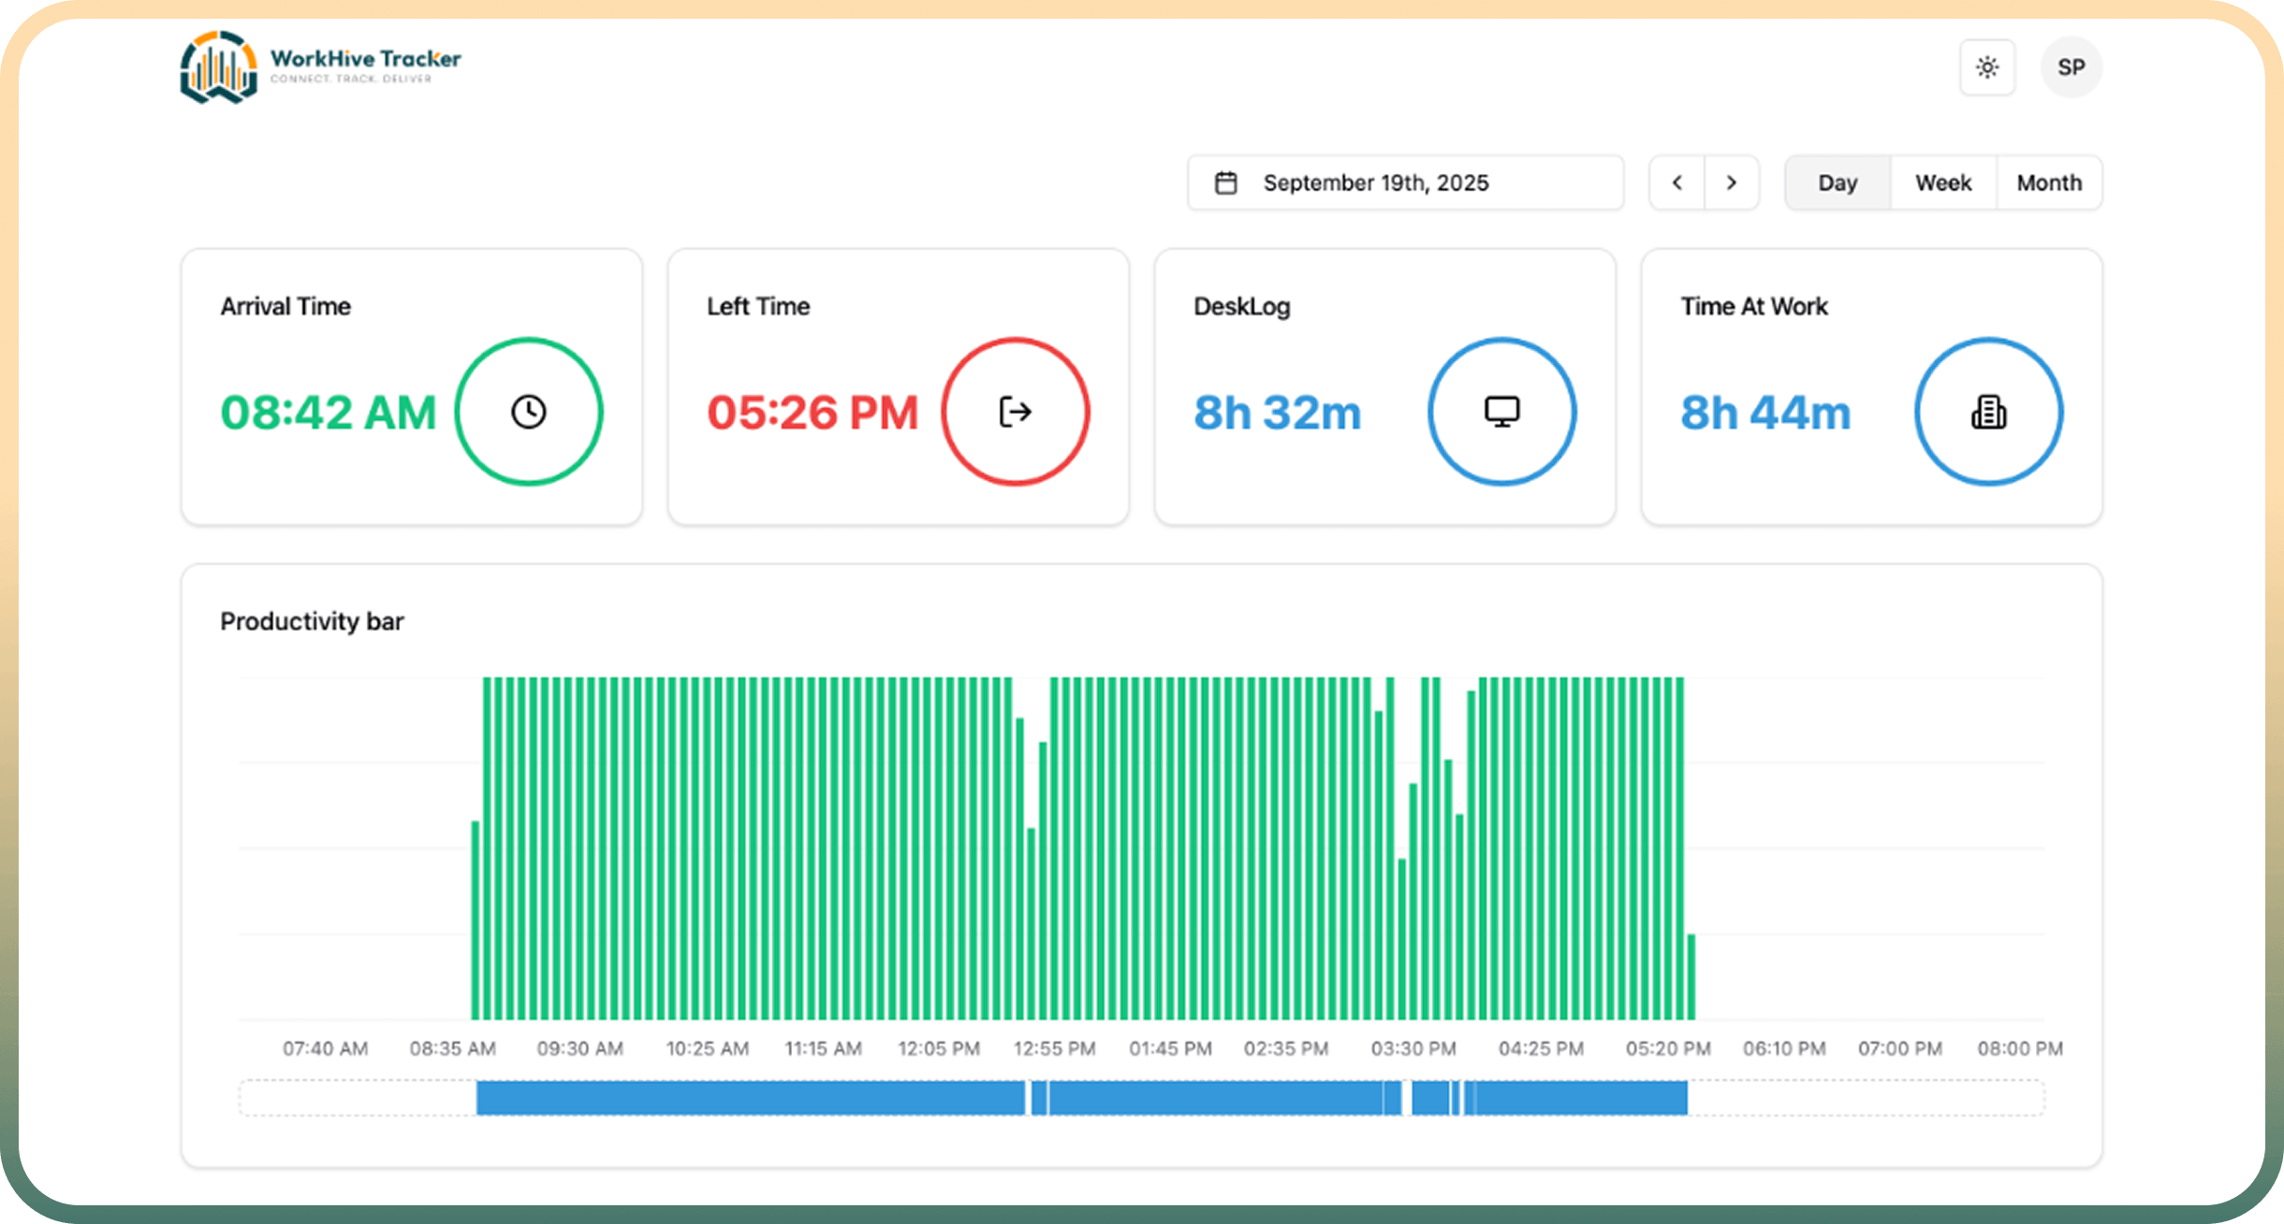Click the 08:35 AM axis label

coord(453,1048)
